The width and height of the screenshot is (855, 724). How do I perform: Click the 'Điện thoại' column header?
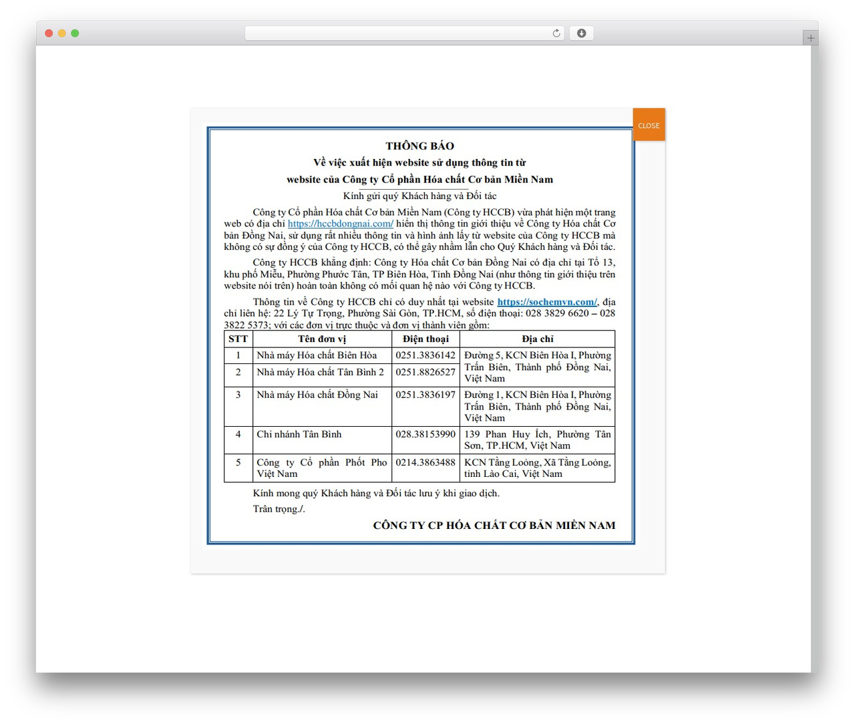tap(425, 339)
